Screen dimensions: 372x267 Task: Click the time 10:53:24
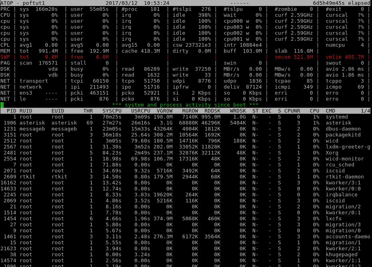click(157, 3)
